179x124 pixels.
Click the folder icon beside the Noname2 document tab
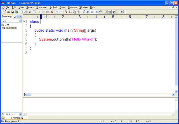click(x=3, y=118)
